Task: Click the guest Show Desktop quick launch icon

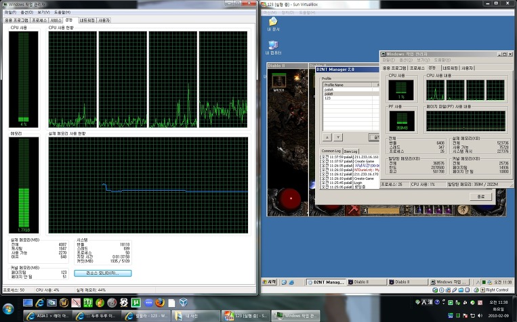Action: (284, 282)
